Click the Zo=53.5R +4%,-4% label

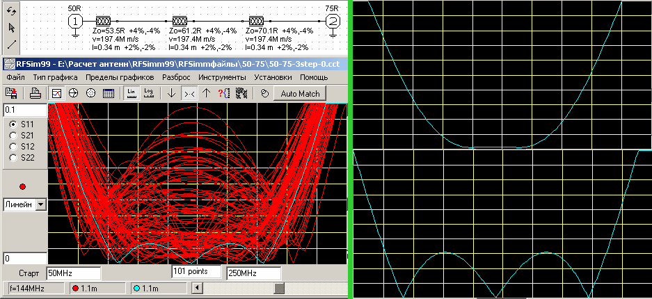[125, 31]
